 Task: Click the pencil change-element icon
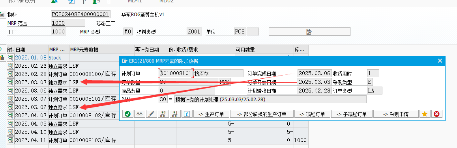click(x=151, y=114)
